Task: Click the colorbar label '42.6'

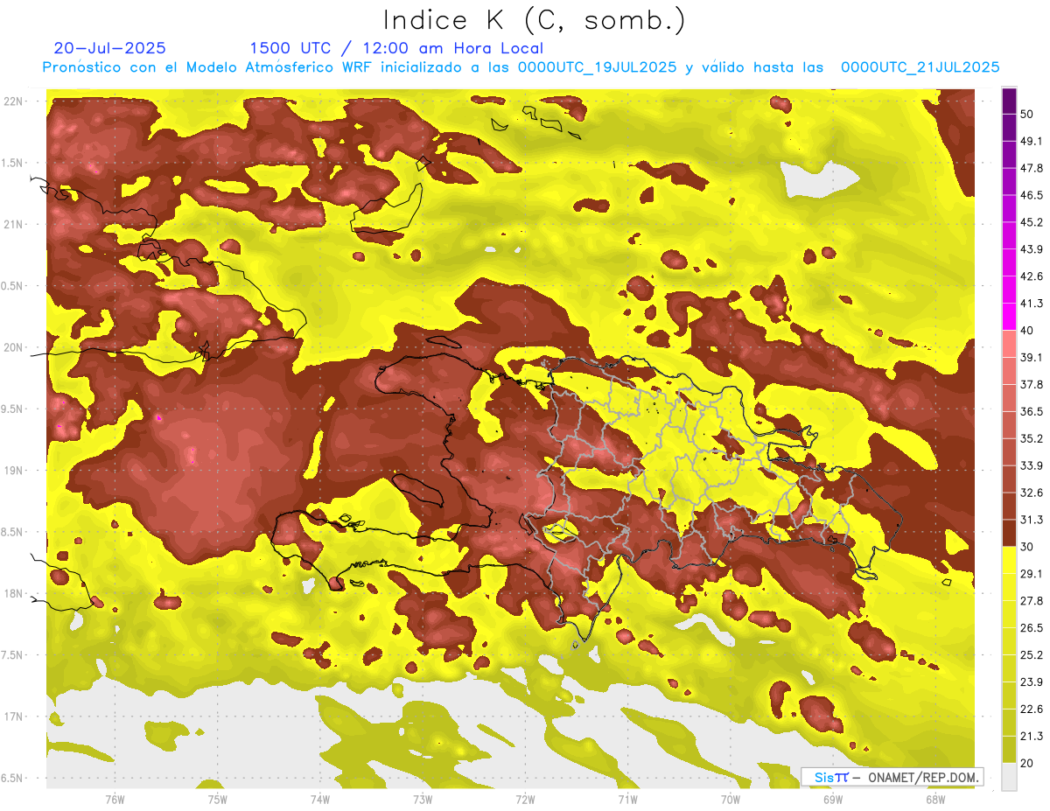Action: point(1032,276)
